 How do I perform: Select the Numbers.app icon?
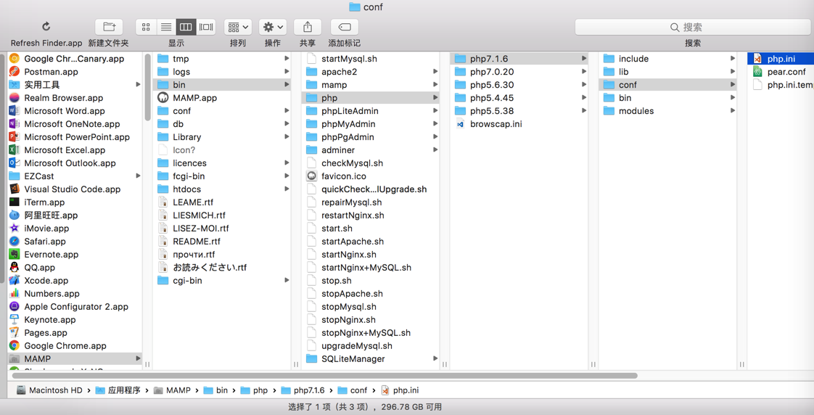(15, 293)
